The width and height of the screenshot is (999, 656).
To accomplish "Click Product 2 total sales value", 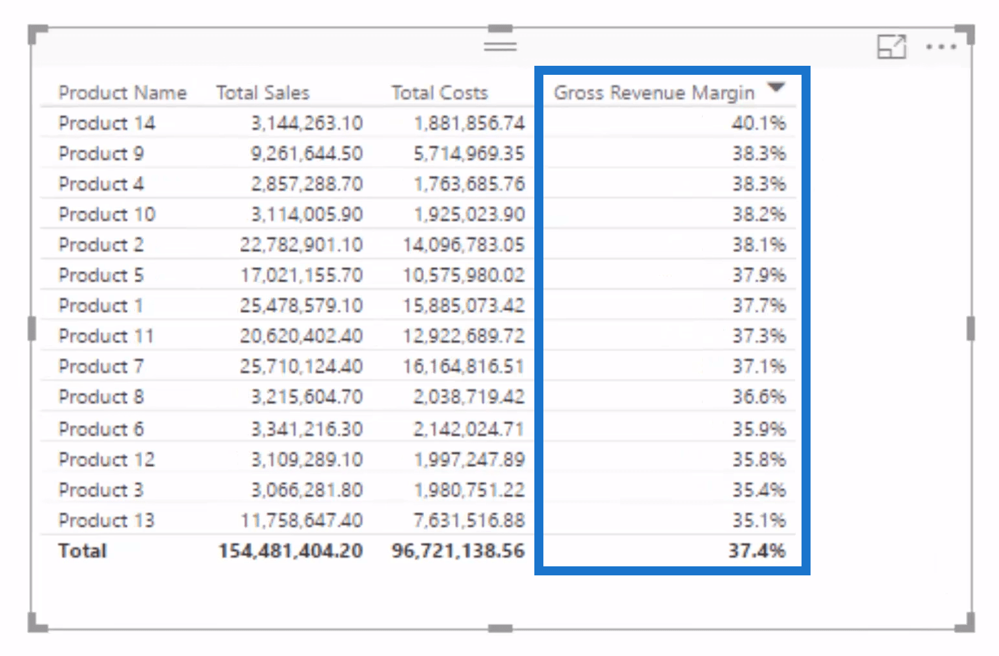I will 301,245.
